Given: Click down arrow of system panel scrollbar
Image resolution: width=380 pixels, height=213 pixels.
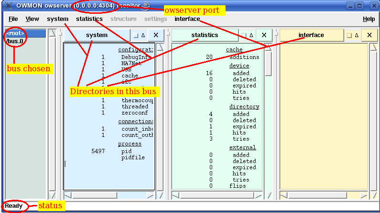Looking at the screenshot, I should (x=160, y=195).
